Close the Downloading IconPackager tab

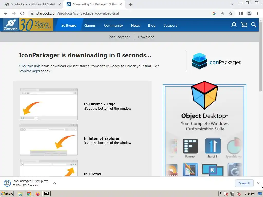(121, 4)
